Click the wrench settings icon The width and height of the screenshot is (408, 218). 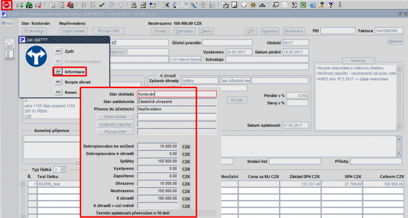point(111,5)
